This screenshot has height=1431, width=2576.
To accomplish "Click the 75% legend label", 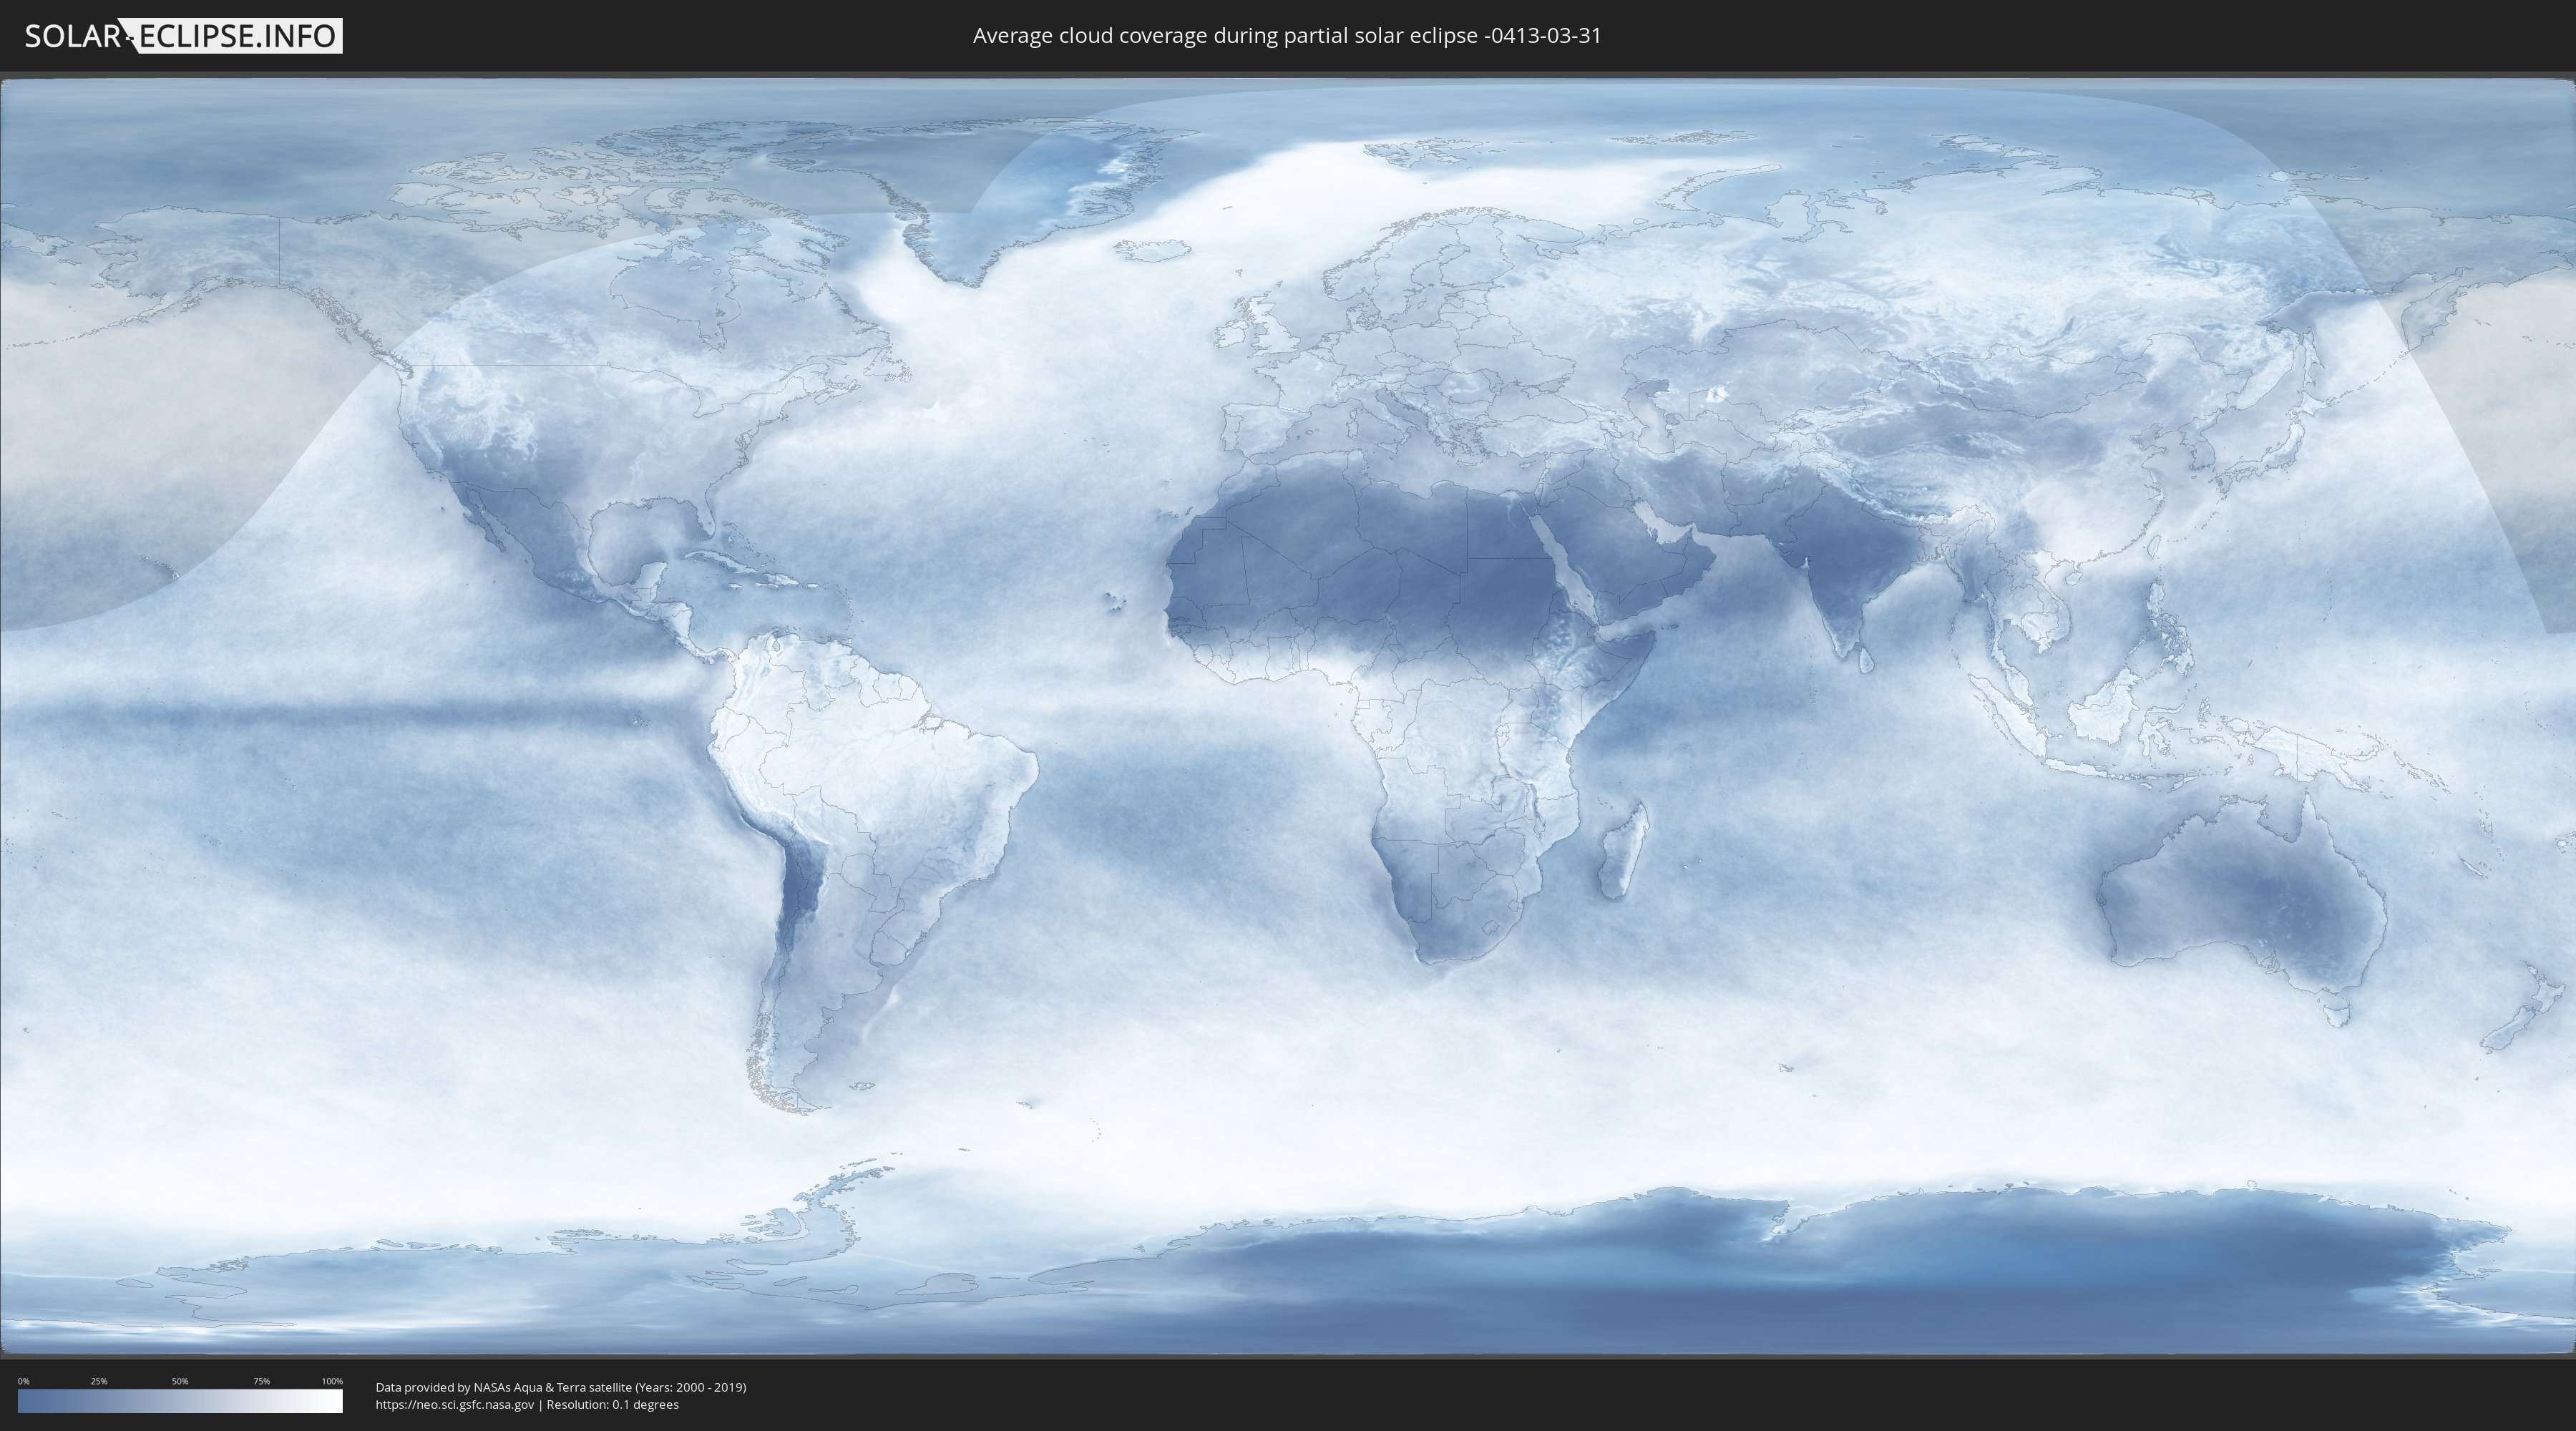I will coord(261,1381).
